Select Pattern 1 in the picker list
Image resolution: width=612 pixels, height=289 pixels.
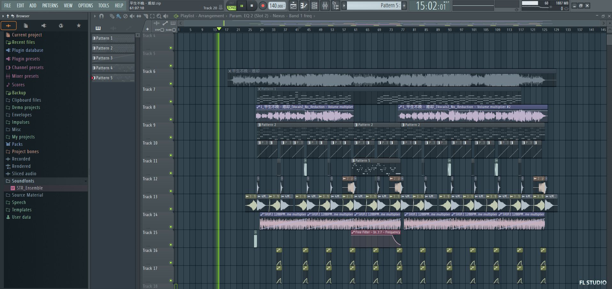pos(113,38)
